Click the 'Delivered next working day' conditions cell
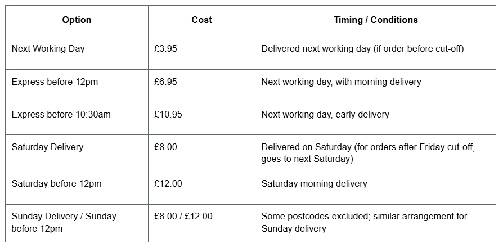Image resolution: width=503 pixels, height=248 pixels. [362, 49]
